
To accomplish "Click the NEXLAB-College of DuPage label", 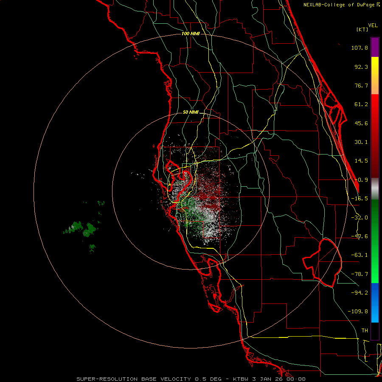I will [x=340, y=5].
